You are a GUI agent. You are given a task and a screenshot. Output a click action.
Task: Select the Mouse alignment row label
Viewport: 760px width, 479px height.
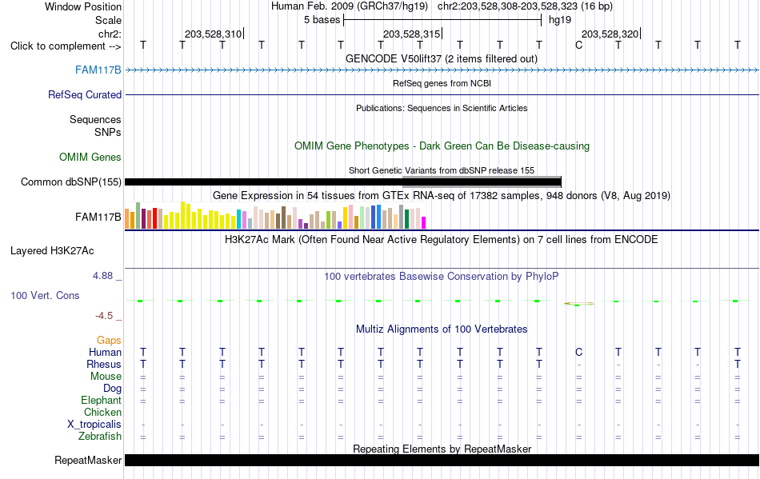106,377
